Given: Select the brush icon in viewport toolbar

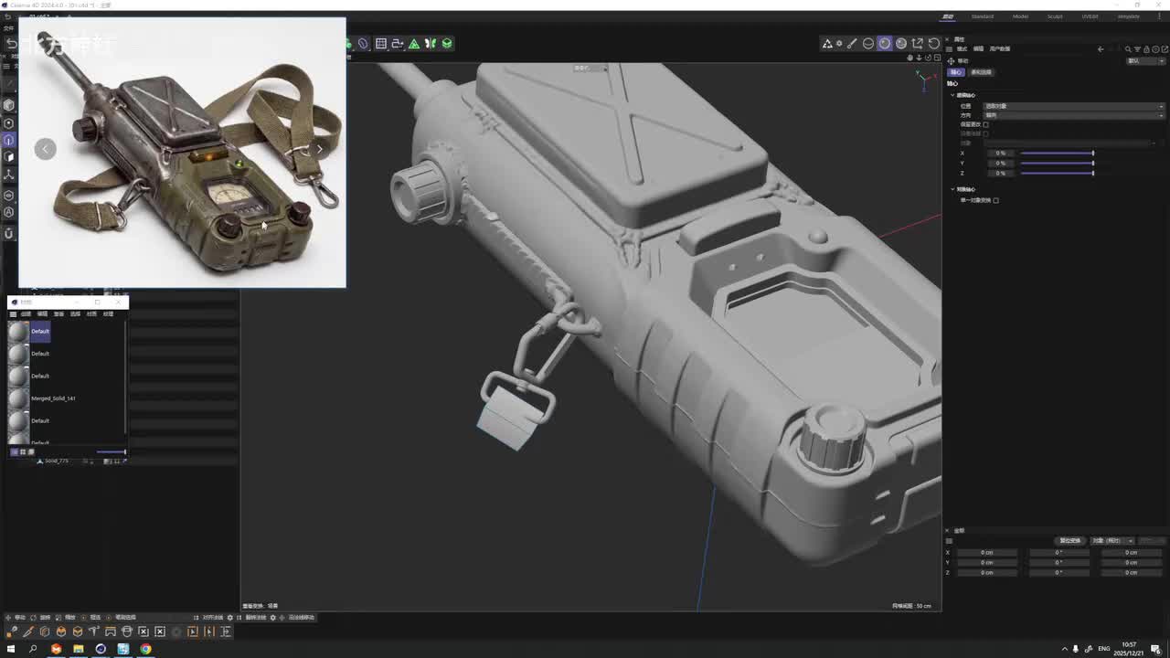Looking at the screenshot, I should [x=852, y=43].
